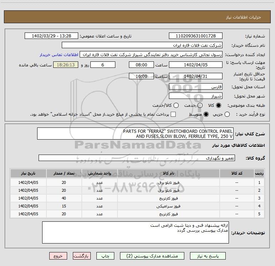Screen dimensions: 275x266
Task: Click the پاسخ به نیاز button
Action: pos(207,256)
